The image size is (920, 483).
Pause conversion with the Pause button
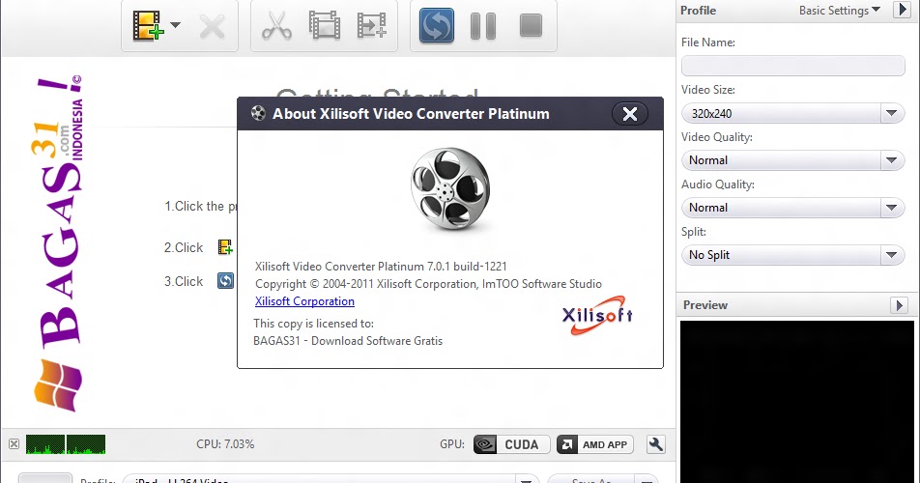click(483, 26)
